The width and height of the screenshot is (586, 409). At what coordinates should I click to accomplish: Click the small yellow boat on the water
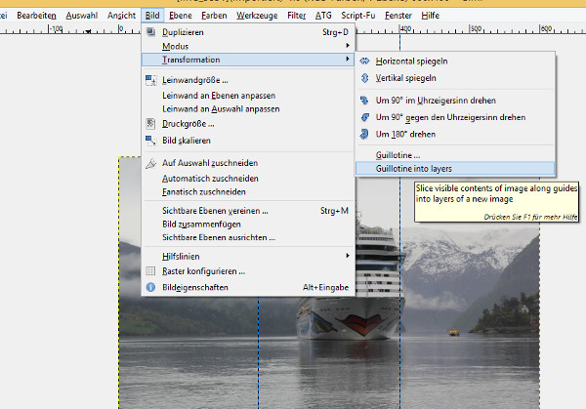[x=454, y=332]
